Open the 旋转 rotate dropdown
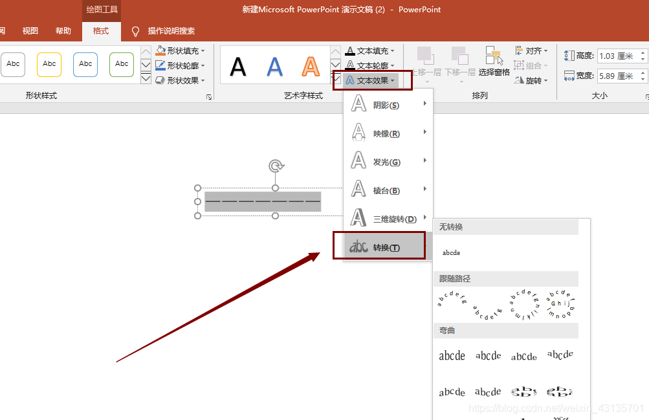This screenshot has height=420, width=649. click(531, 80)
